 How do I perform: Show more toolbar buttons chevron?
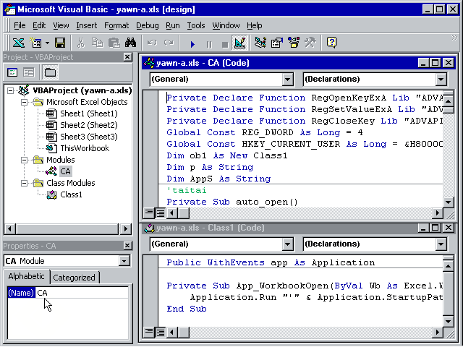[454, 38]
